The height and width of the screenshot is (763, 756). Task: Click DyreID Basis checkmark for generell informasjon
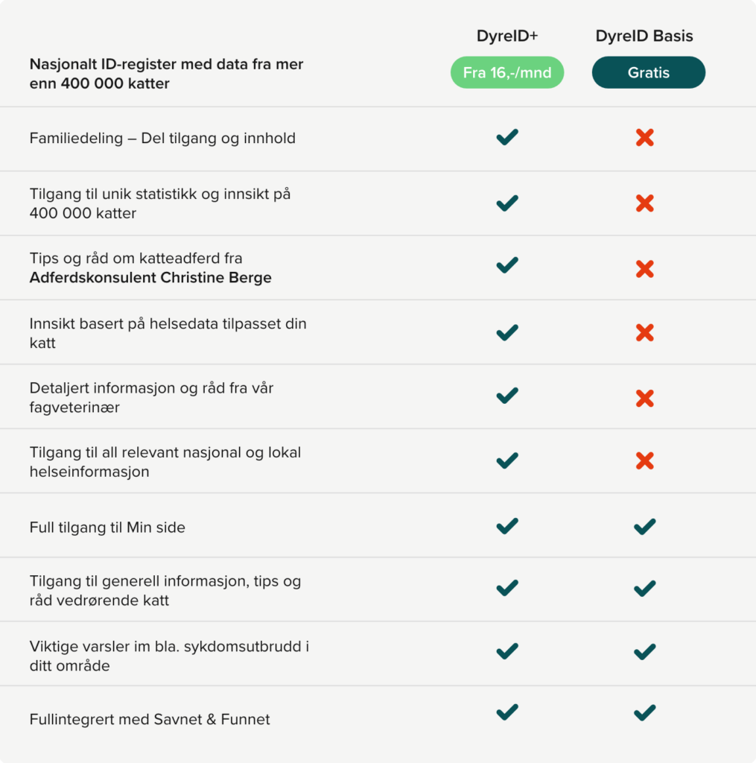pyautogui.click(x=645, y=589)
